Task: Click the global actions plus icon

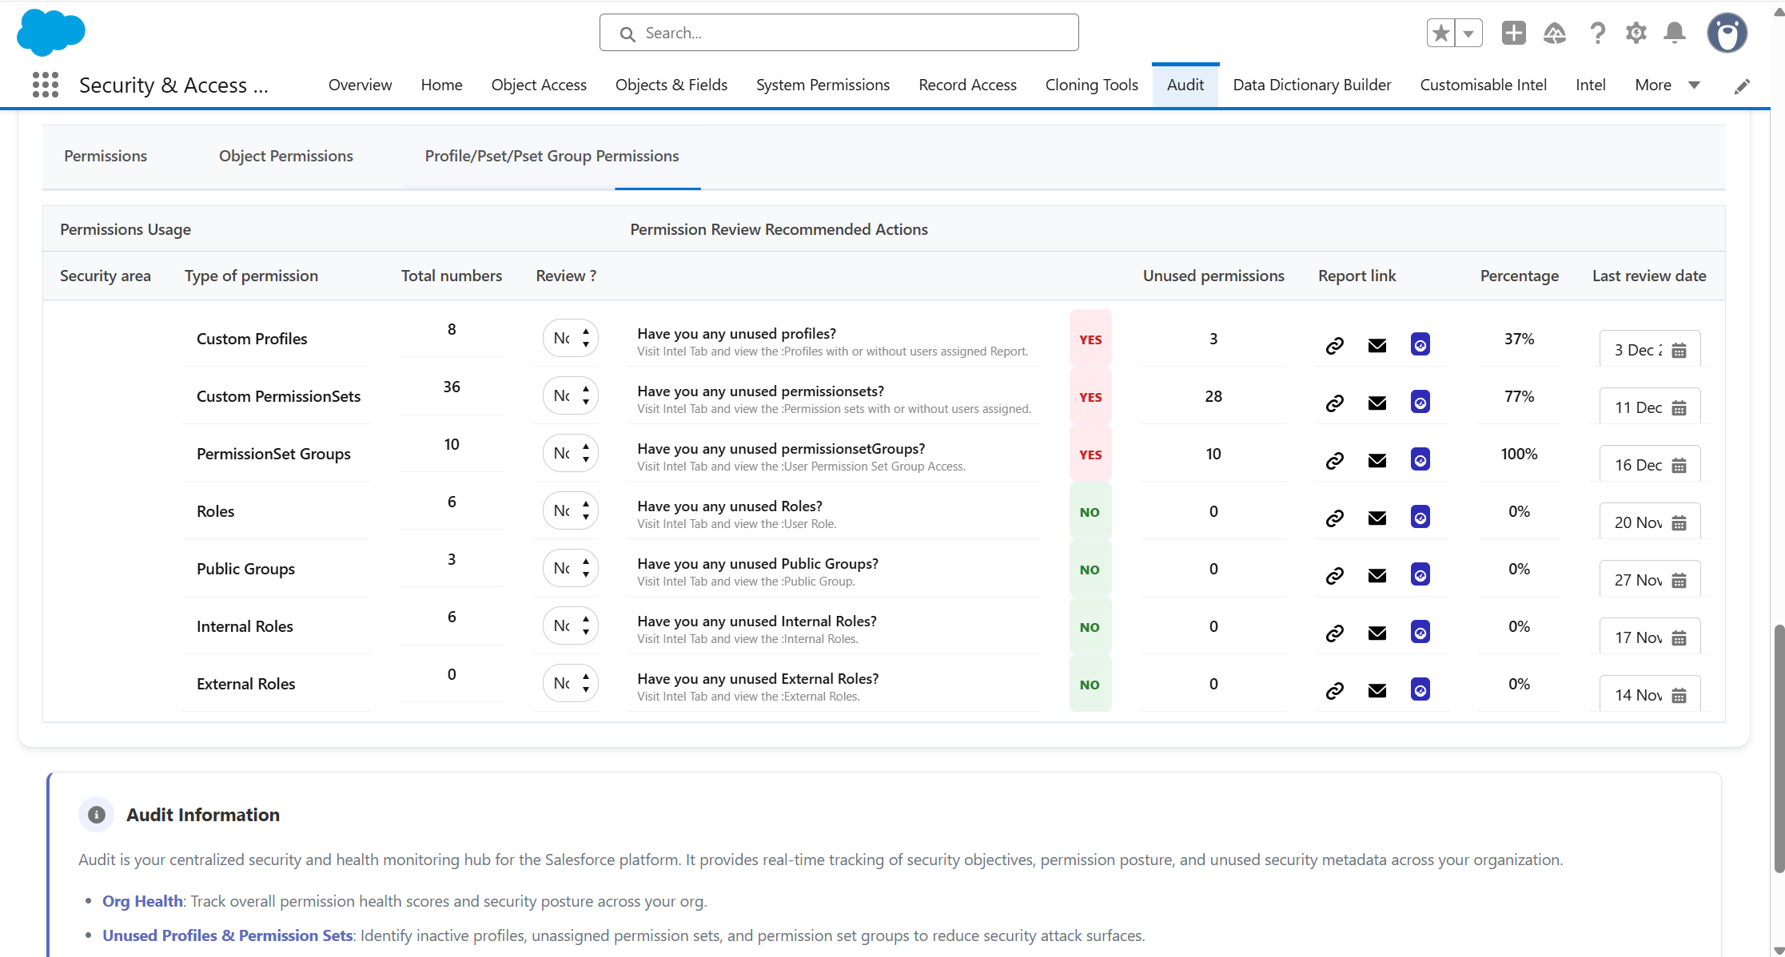Action: (1513, 33)
